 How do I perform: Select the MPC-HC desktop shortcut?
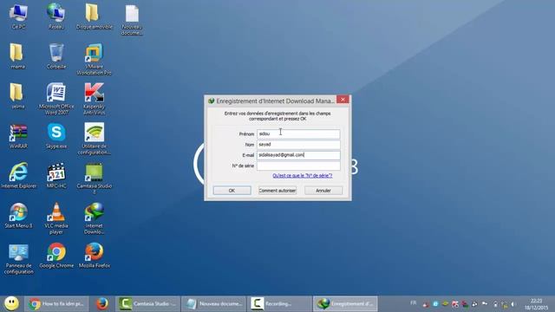pos(55,175)
